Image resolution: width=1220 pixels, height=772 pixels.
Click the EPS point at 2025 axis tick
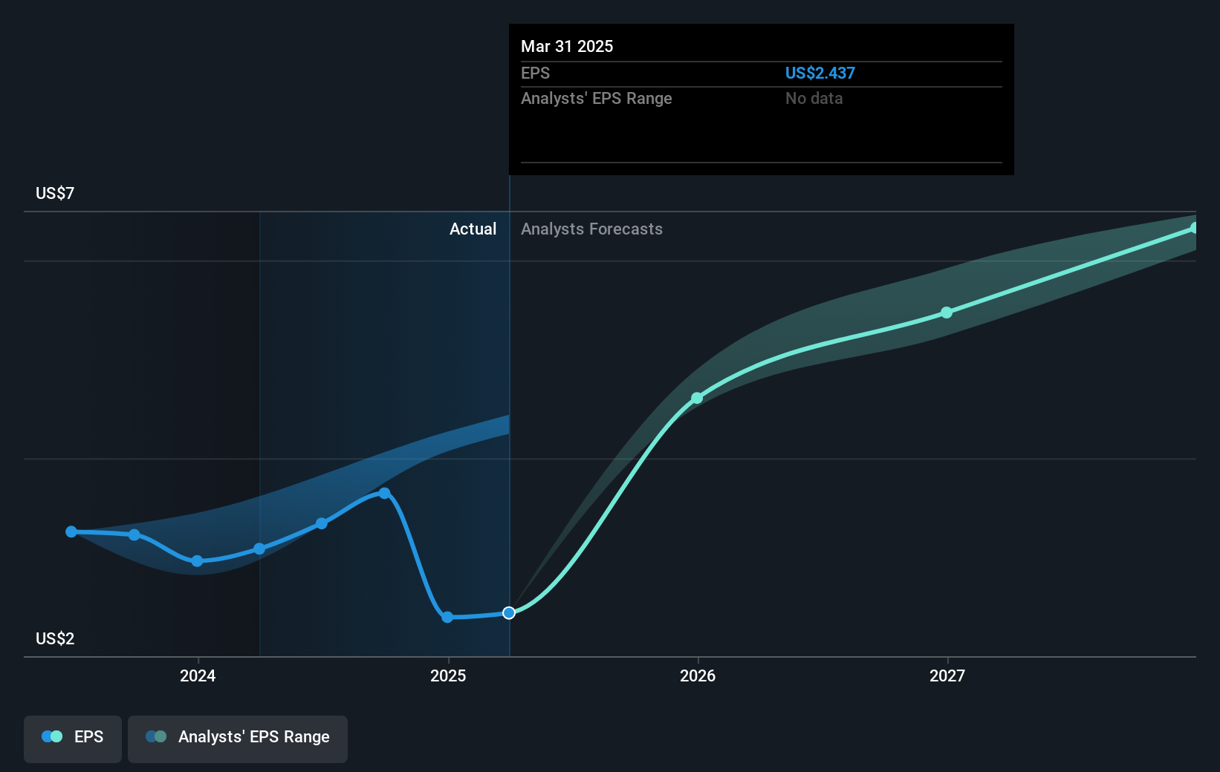coord(447,618)
